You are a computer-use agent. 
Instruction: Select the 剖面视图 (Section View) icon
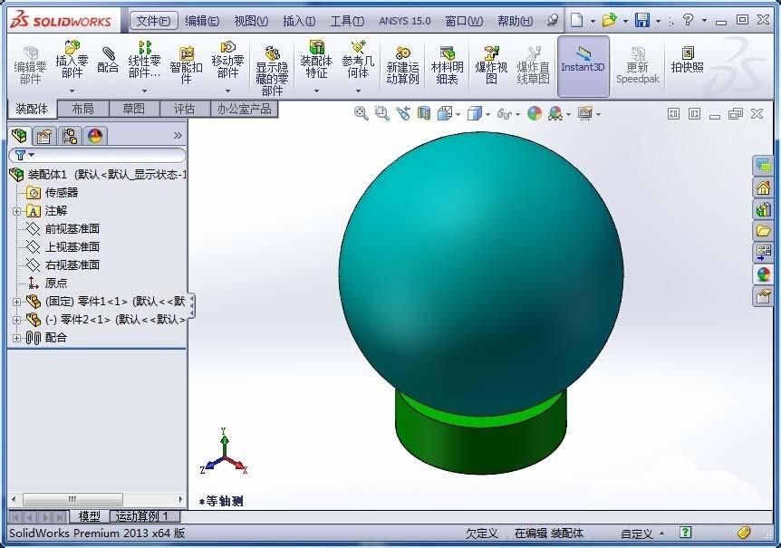426,113
